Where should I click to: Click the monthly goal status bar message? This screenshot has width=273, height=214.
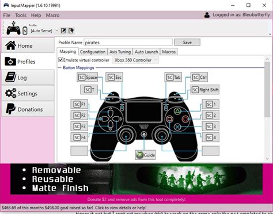(x=74, y=208)
